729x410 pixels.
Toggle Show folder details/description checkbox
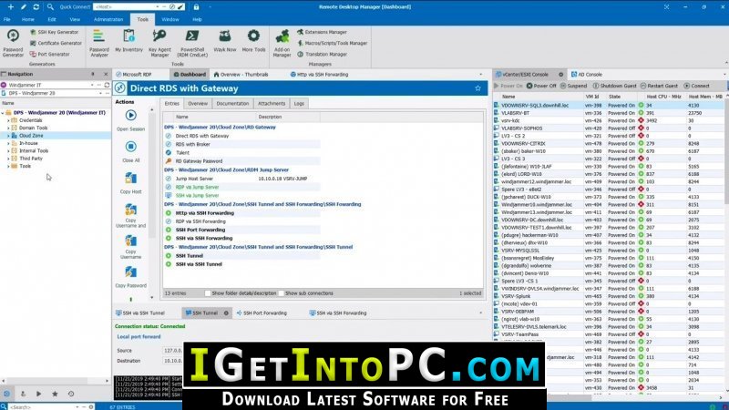pyautogui.click(x=208, y=293)
